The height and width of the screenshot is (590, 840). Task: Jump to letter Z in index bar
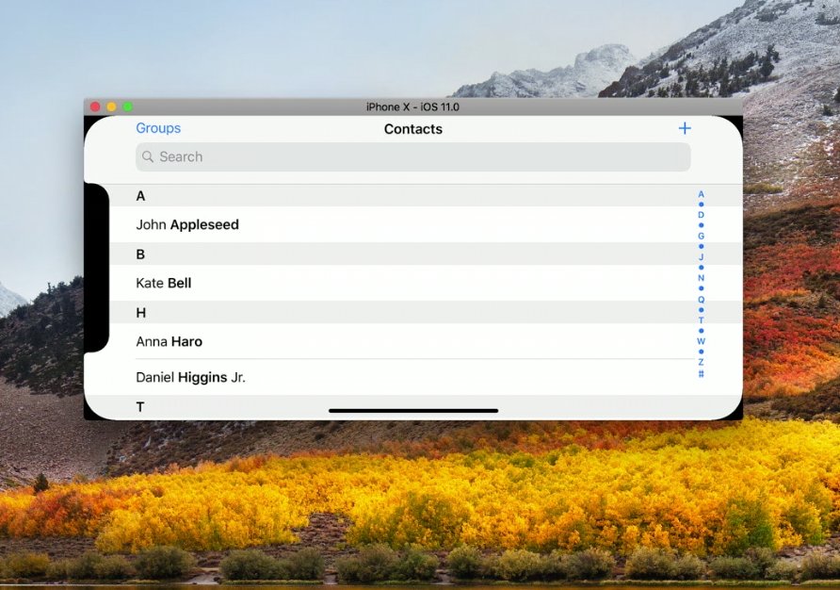click(701, 362)
